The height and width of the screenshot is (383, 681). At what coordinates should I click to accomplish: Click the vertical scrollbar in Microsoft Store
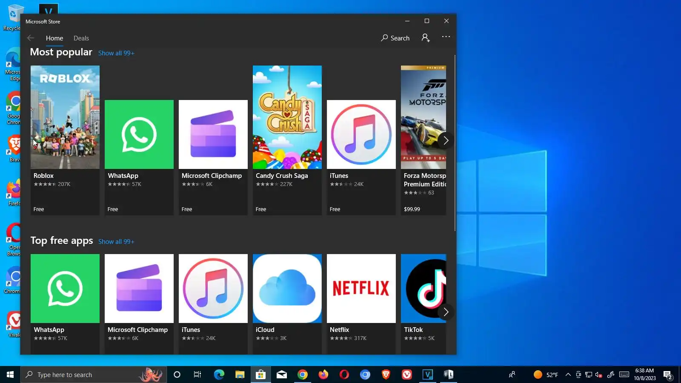(455, 143)
